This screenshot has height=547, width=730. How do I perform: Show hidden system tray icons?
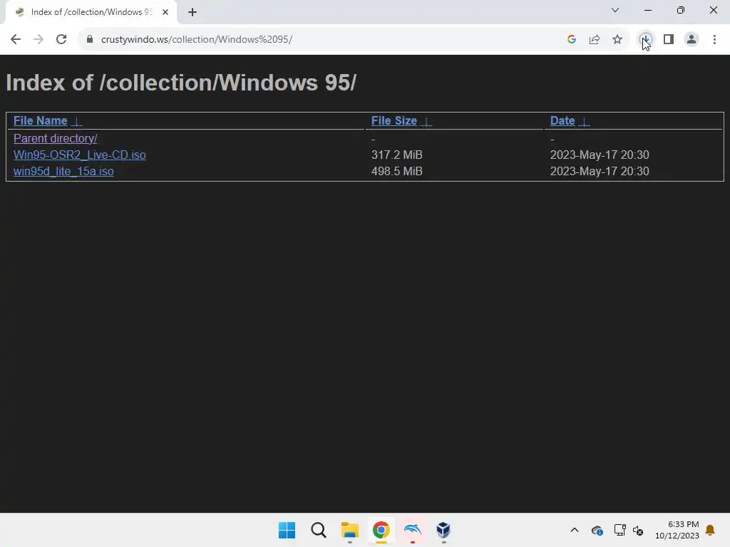click(575, 530)
